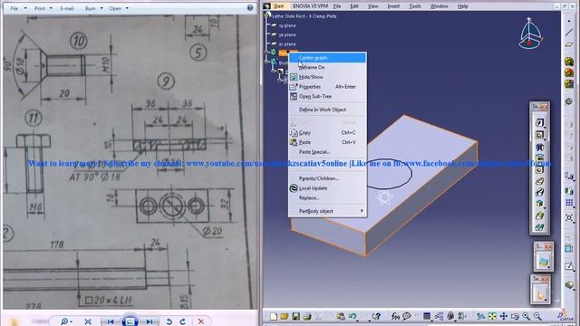Viewport: 580px width, 326px height.
Task: Select the Pocket tool in floating toolbar
Action: click(539, 135)
